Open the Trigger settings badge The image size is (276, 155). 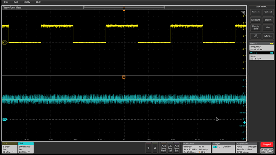click(223, 148)
